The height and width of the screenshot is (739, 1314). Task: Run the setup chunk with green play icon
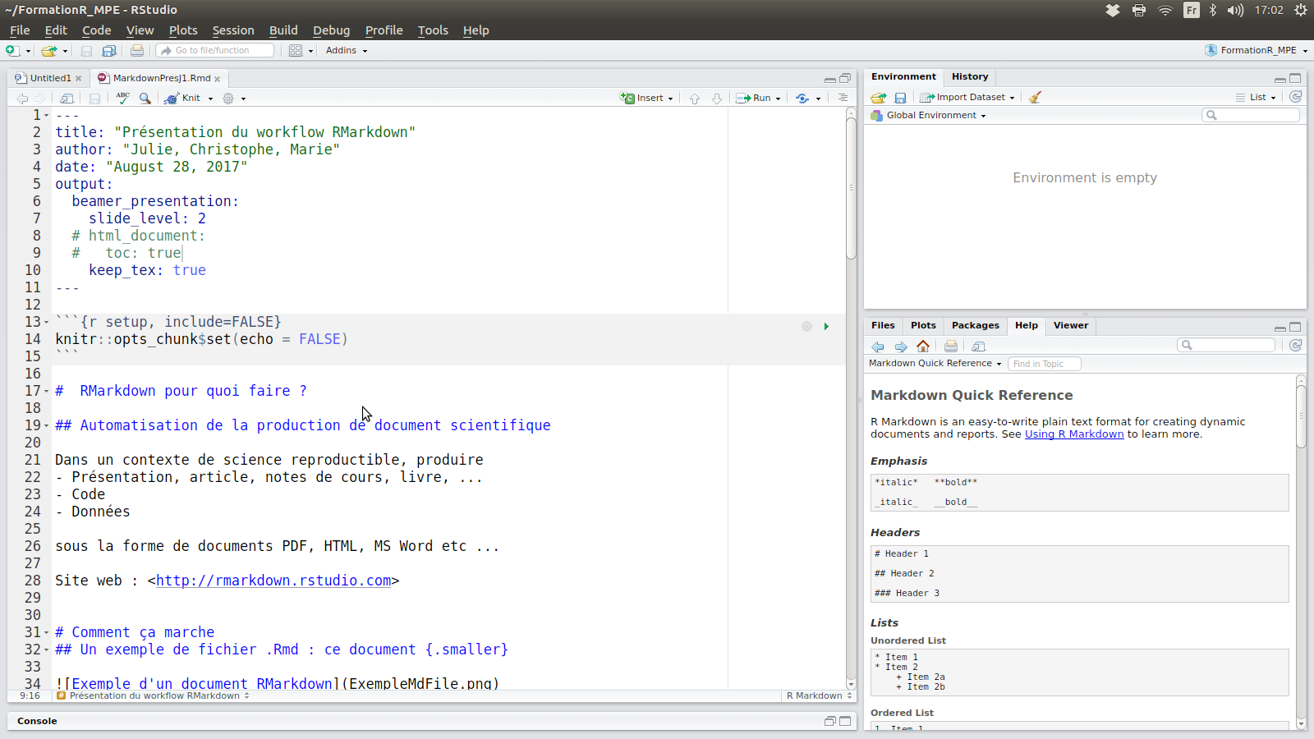826,327
